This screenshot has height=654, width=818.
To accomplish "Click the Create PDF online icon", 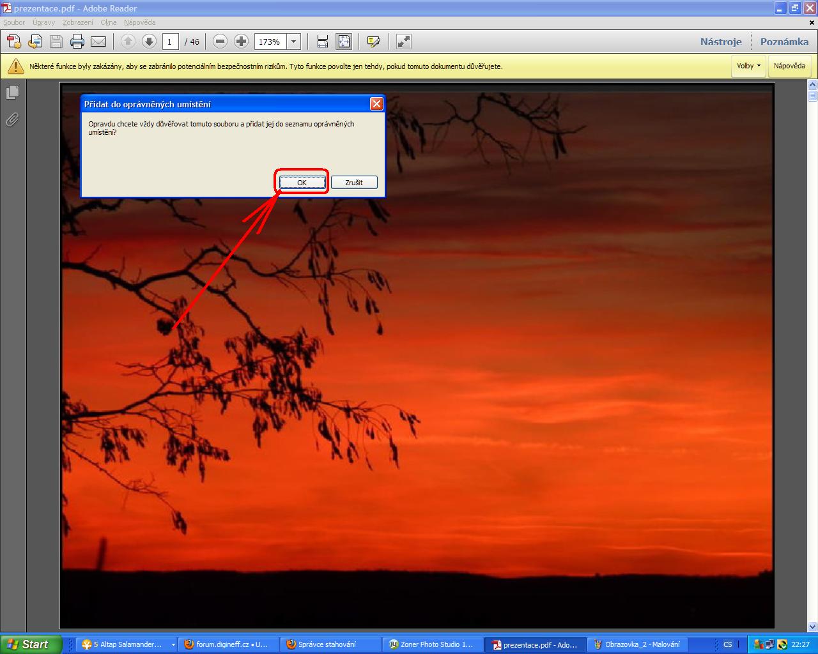I will click(14, 42).
